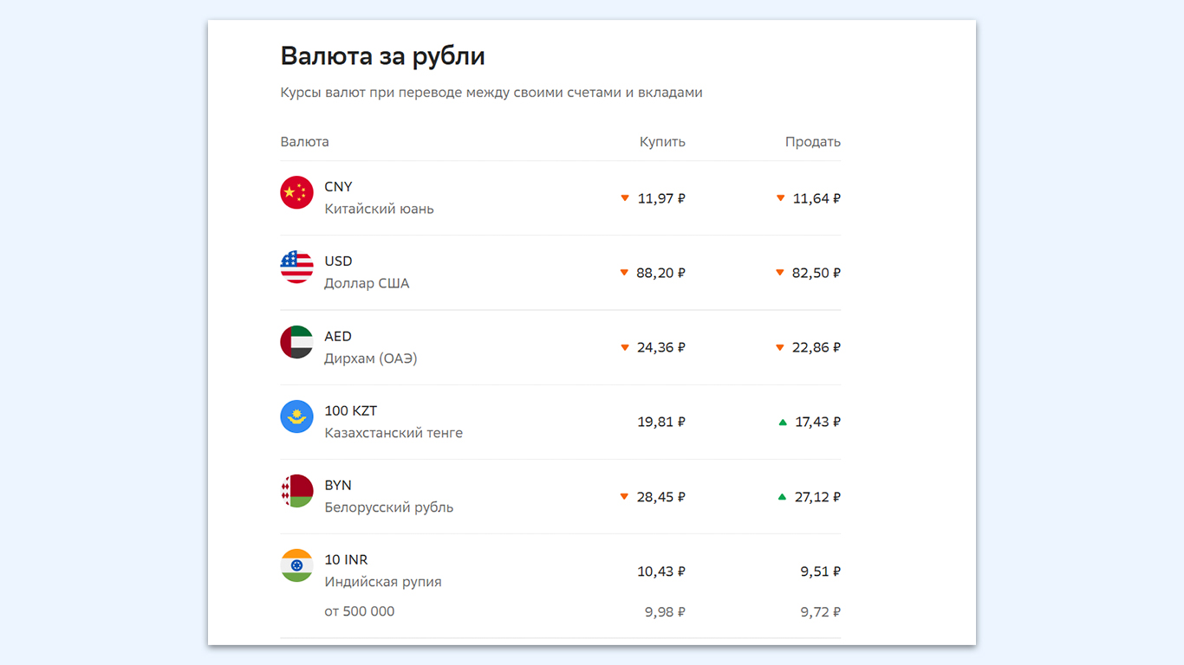The height and width of the screenshot is (665, 1184).
Task: Click the India flag icon
Action: click(x=296, y=565)
